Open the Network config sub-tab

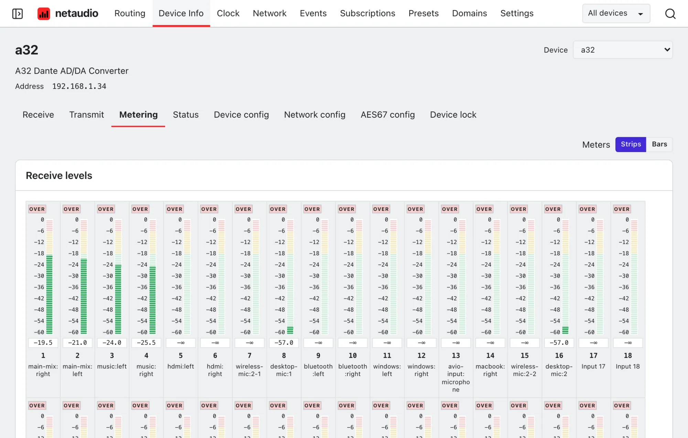314,115
